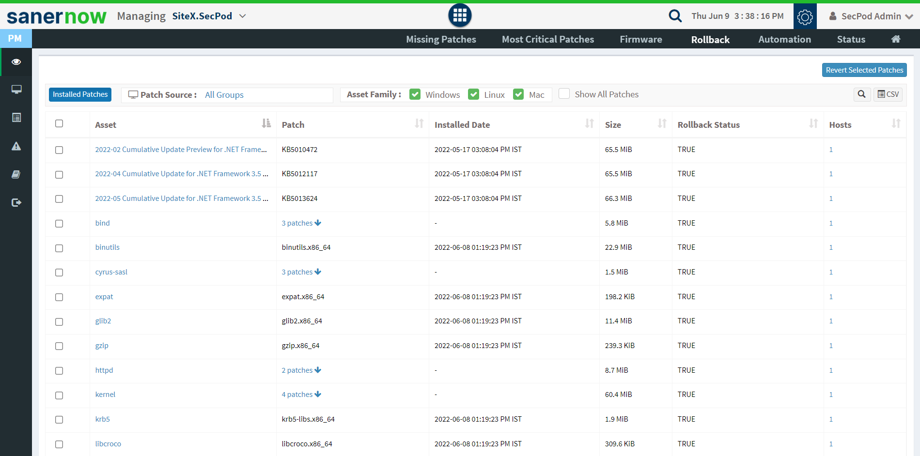This screenshot has height=456, width=920.
Task: Open the list report sidebar icon
Action: 16,118
